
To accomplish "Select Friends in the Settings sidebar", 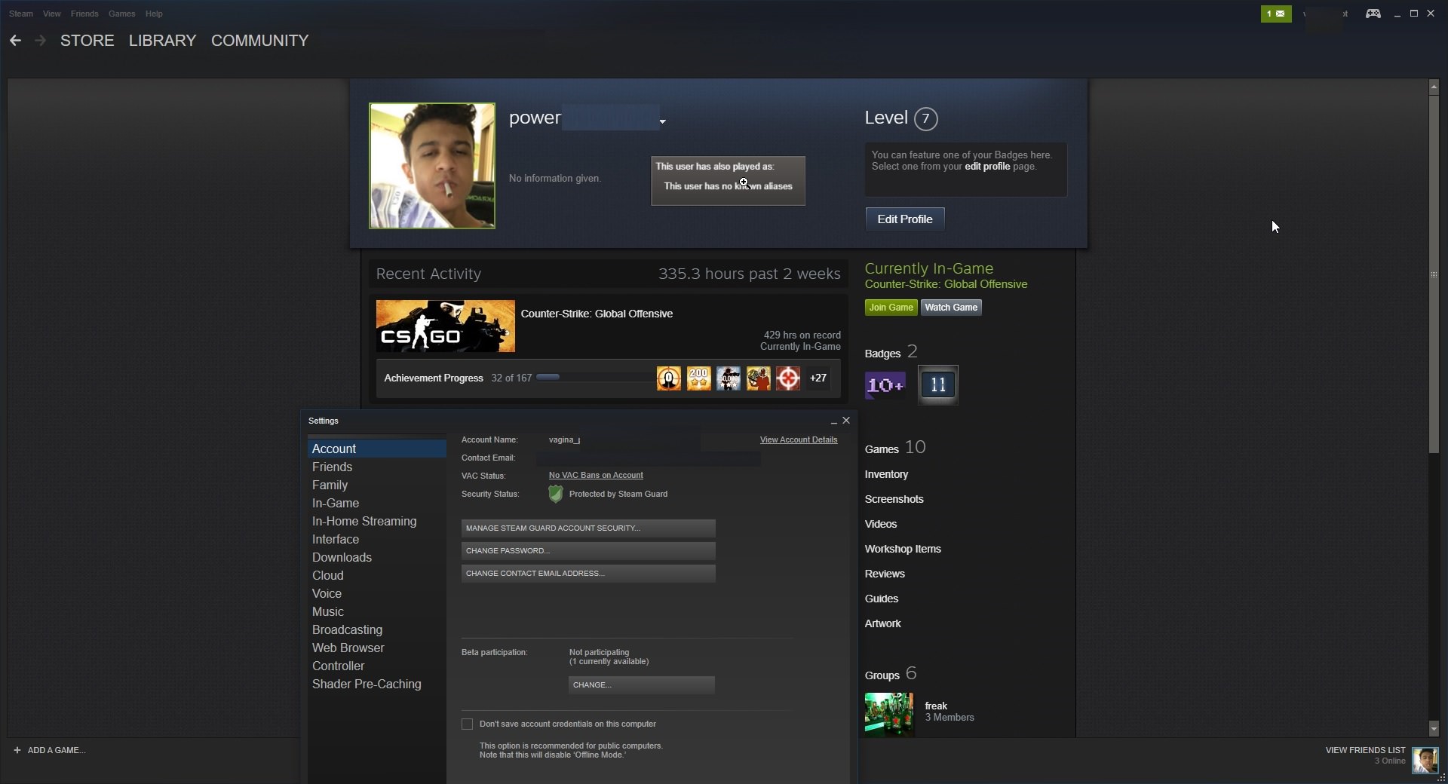I will coord(377,467).
